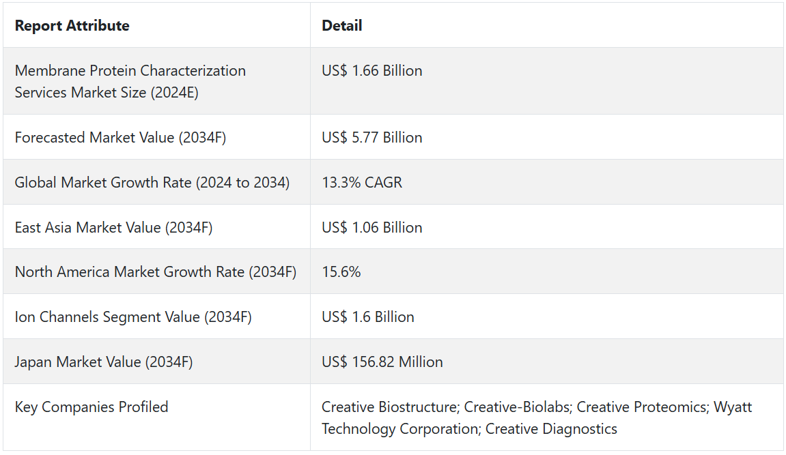Click the US$ 1.6 Billion value
Screen dimensions: 786x455
(367, 317)
